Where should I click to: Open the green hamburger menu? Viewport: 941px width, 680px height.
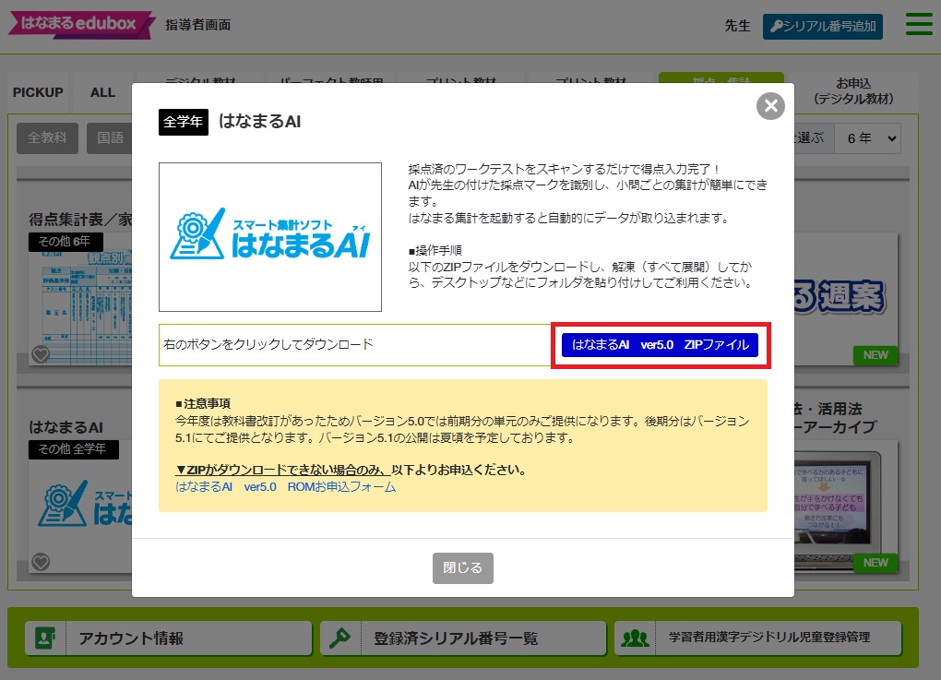point(919,25)
